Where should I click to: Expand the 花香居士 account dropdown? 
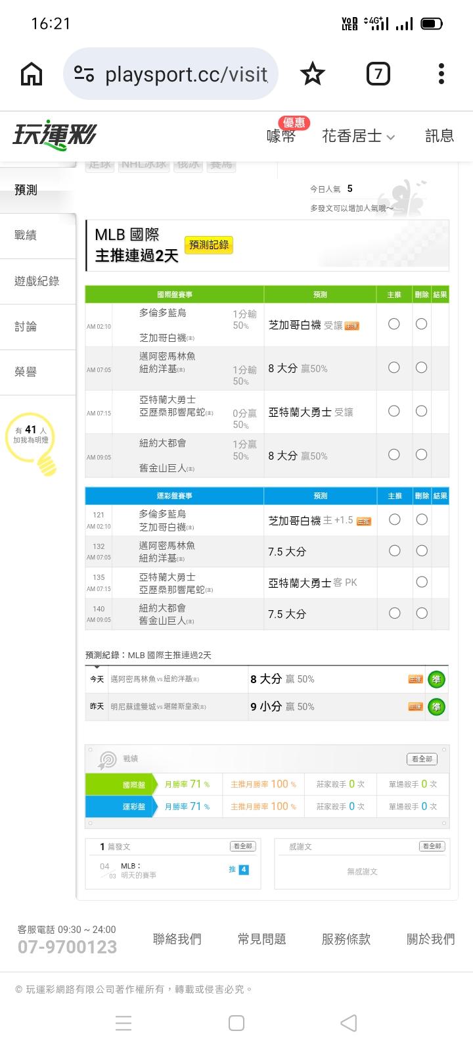358,136
